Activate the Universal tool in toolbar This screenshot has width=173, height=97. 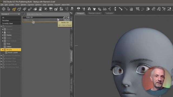click(14, 9)
